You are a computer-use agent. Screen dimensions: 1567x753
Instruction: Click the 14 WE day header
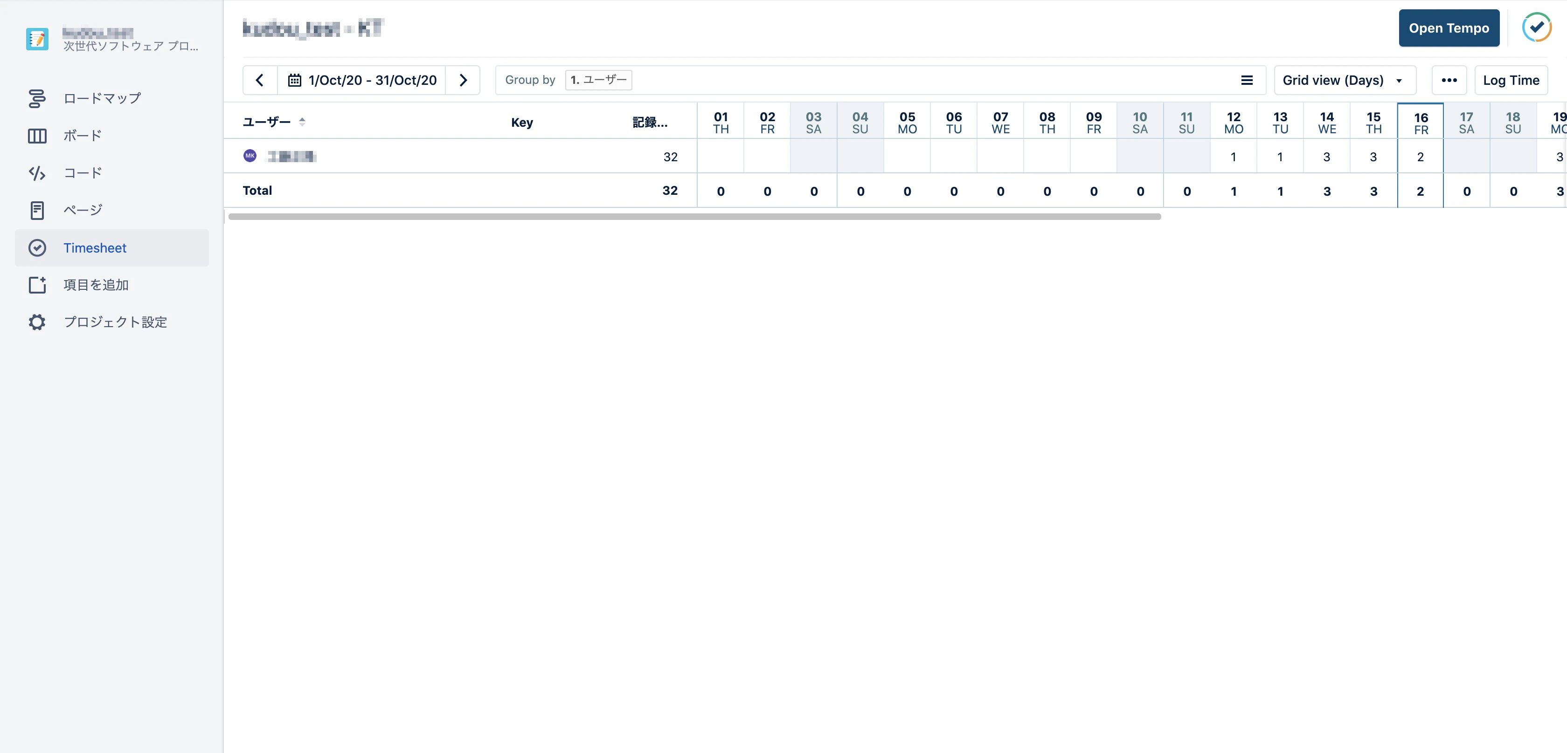tap(1327, 122)
